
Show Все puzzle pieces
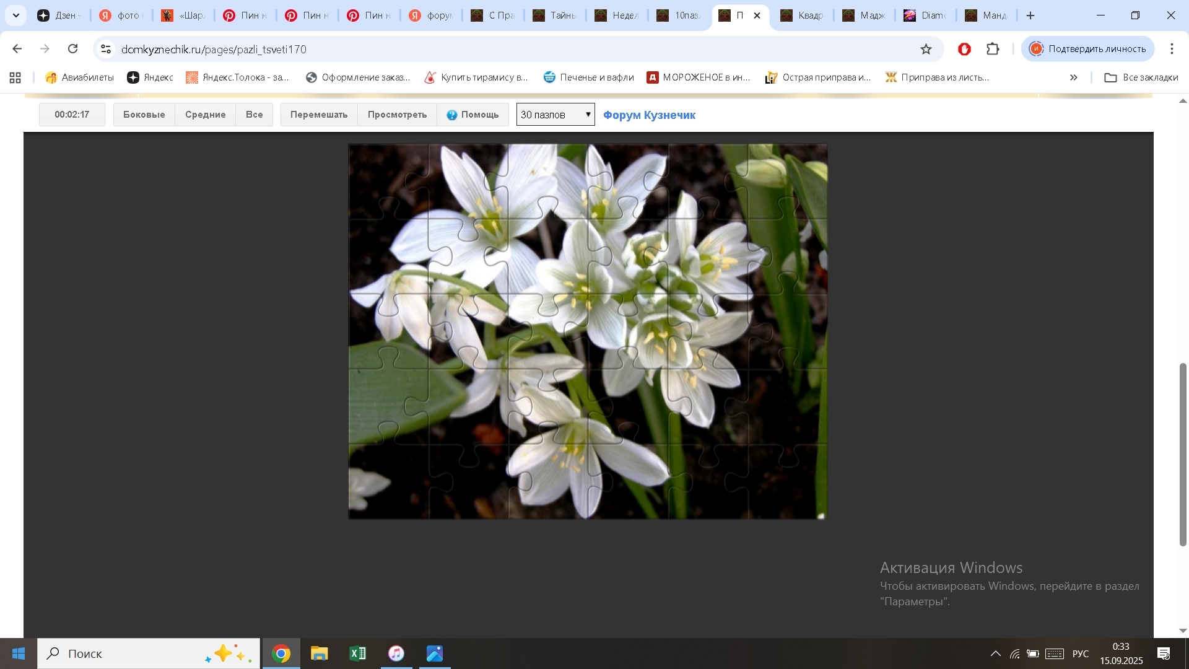click(254, 115)
